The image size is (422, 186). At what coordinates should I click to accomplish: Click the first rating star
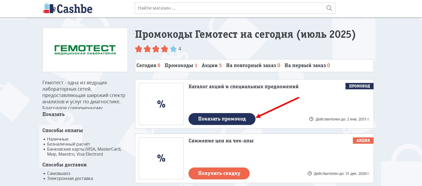[x=138, y=49]
